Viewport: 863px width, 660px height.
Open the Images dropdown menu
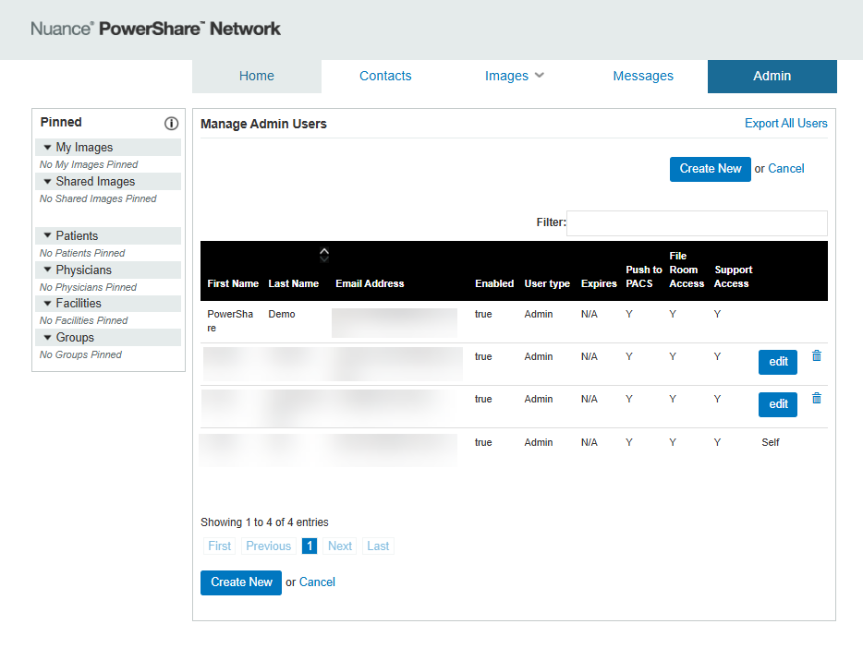click(514, 76)
